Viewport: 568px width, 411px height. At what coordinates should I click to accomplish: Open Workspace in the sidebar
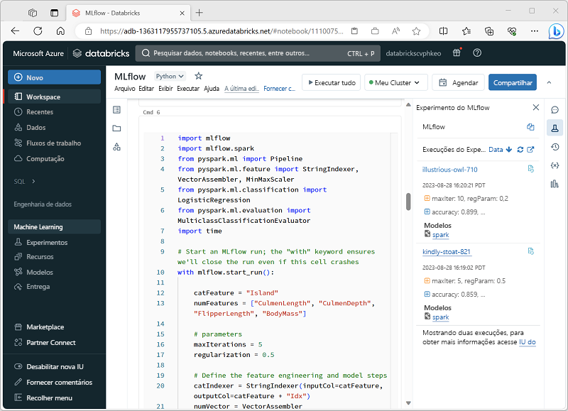(x=55, y=97)
